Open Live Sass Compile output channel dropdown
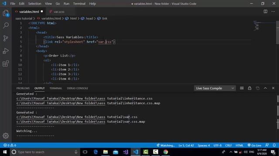 (215, 88)
